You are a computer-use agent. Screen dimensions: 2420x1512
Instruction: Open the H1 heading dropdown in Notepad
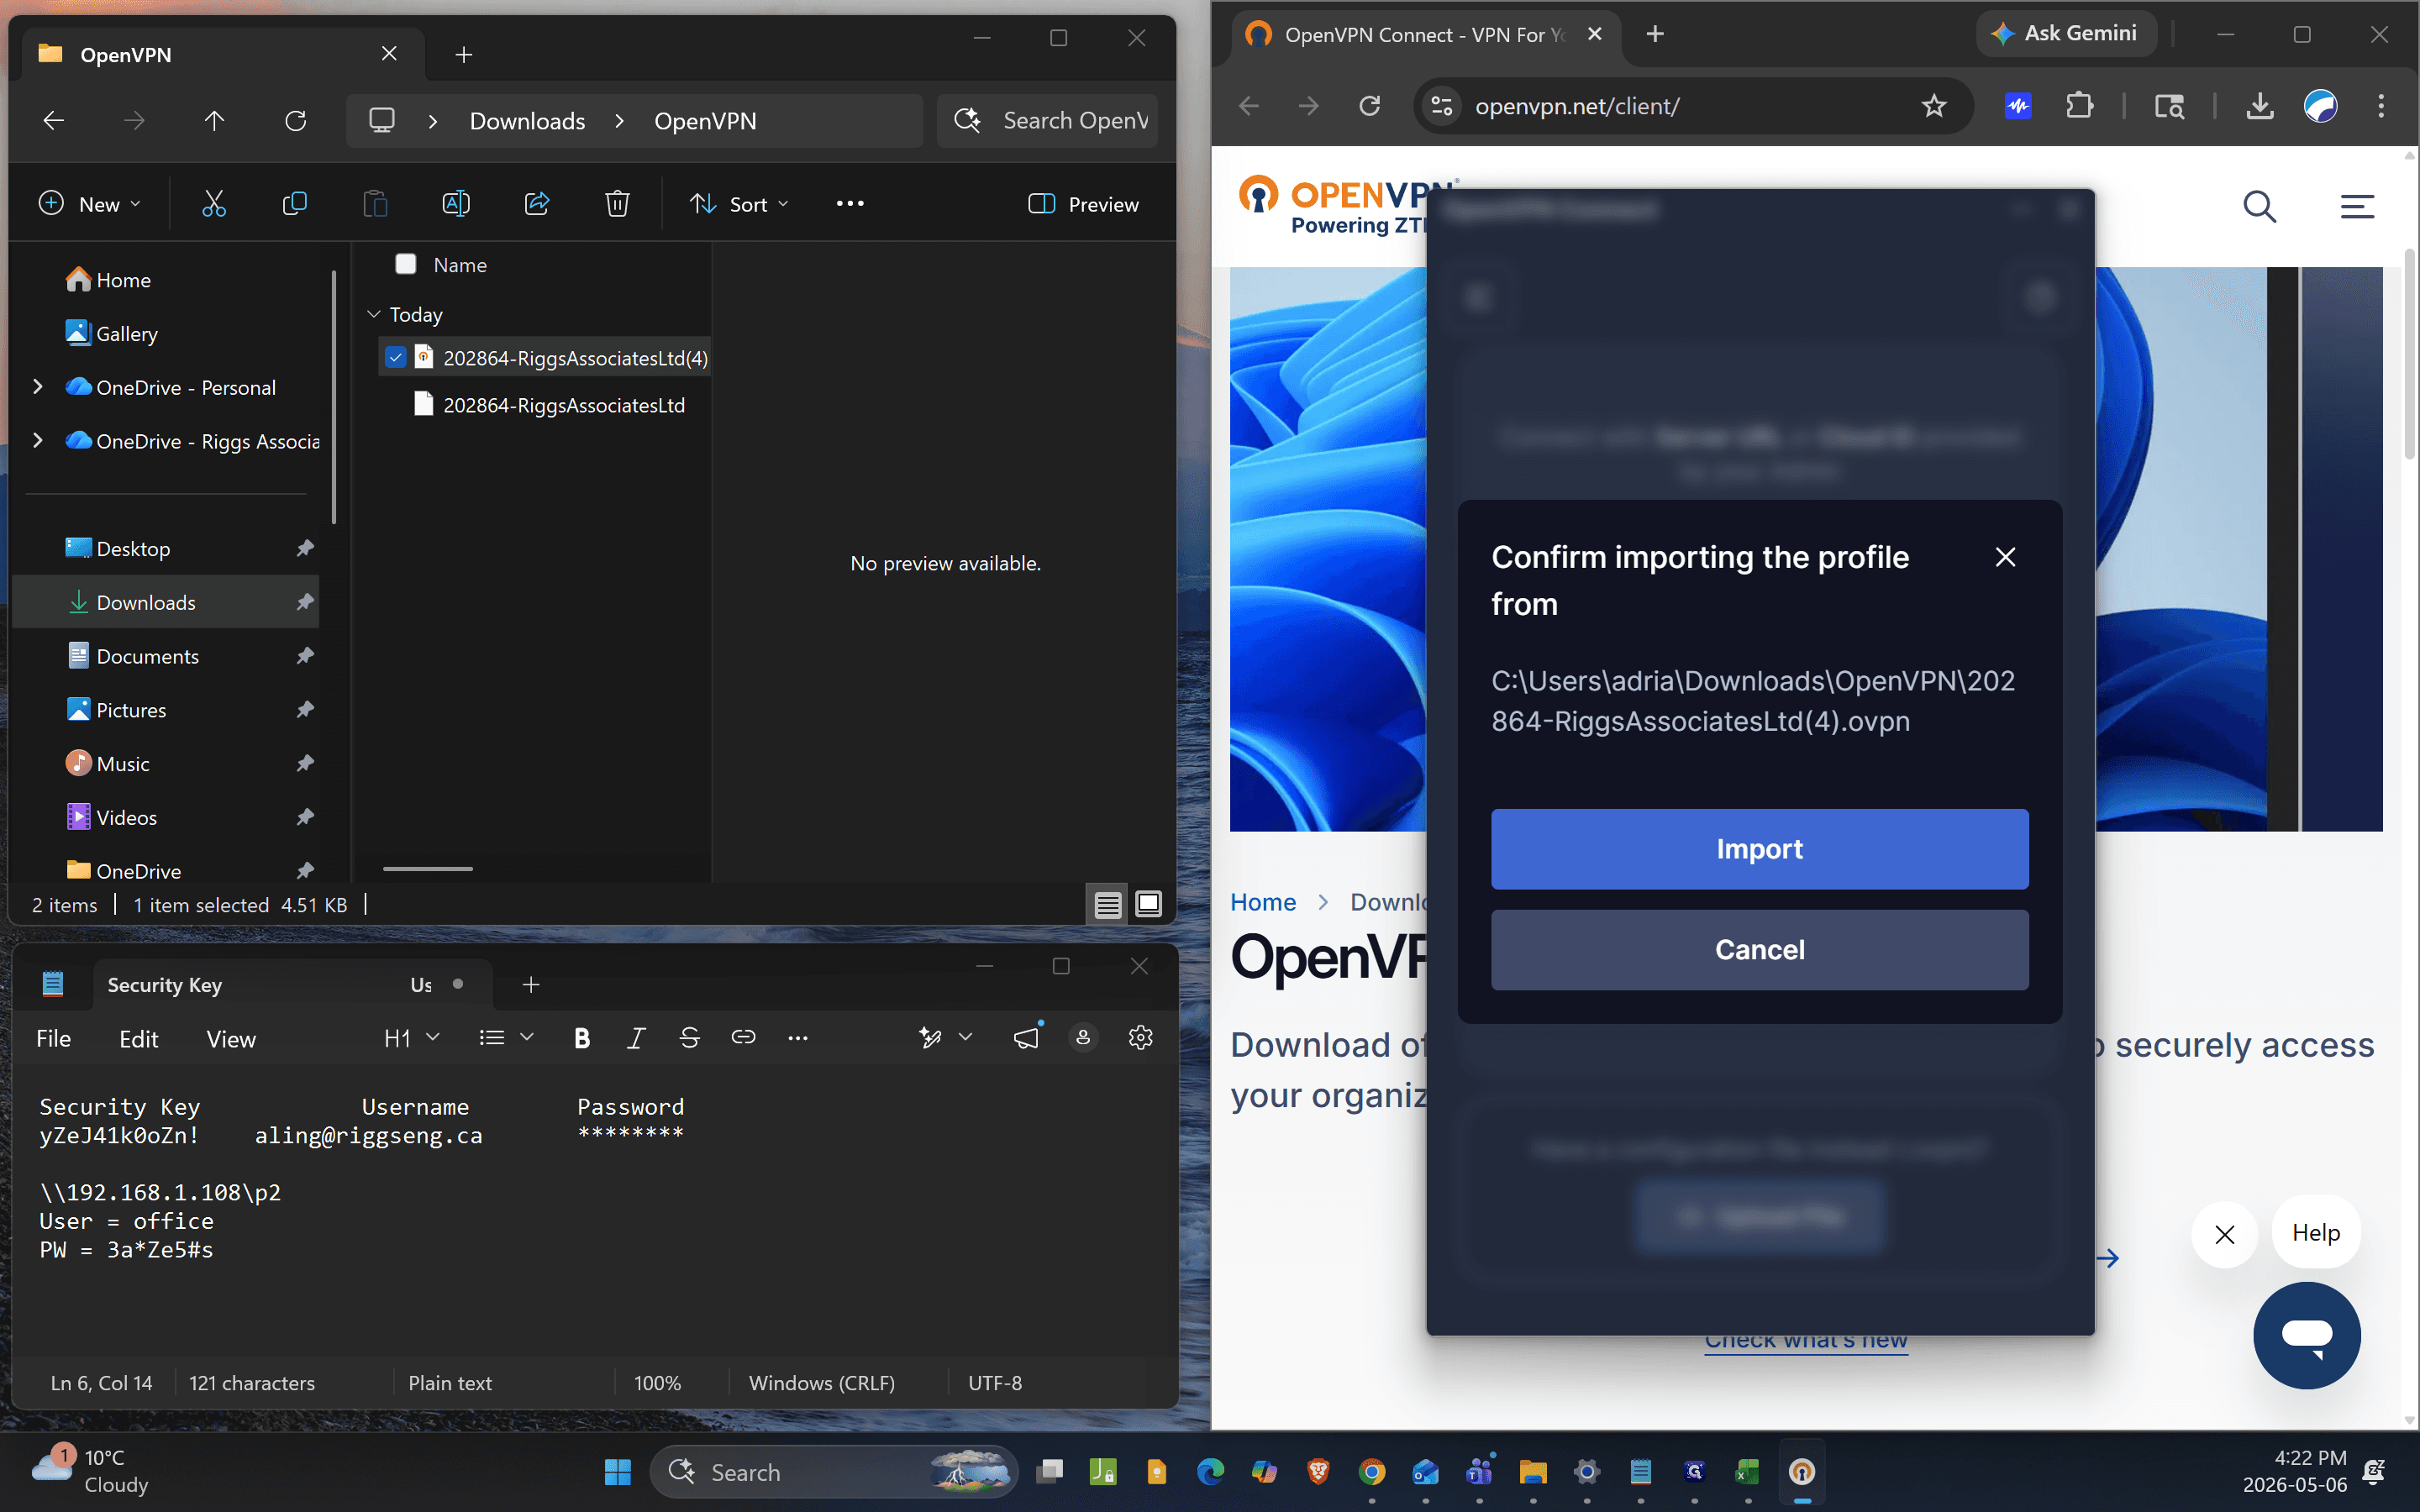412,1038
